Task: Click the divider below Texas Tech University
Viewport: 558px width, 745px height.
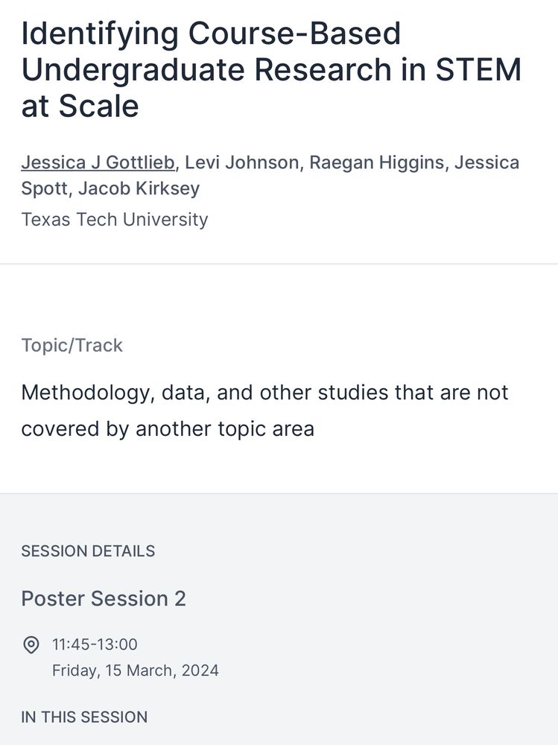Action: point(279,264)
